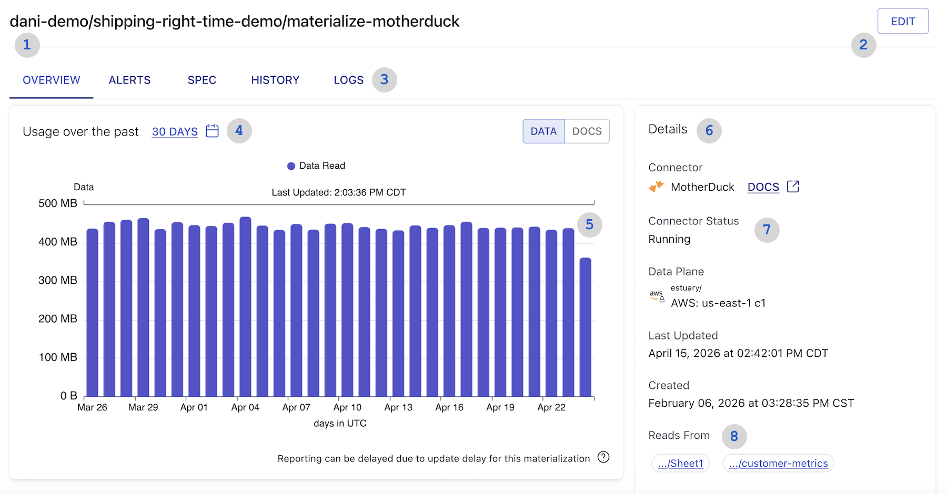Switch to the OVERVIEW tab

(52, 80)
